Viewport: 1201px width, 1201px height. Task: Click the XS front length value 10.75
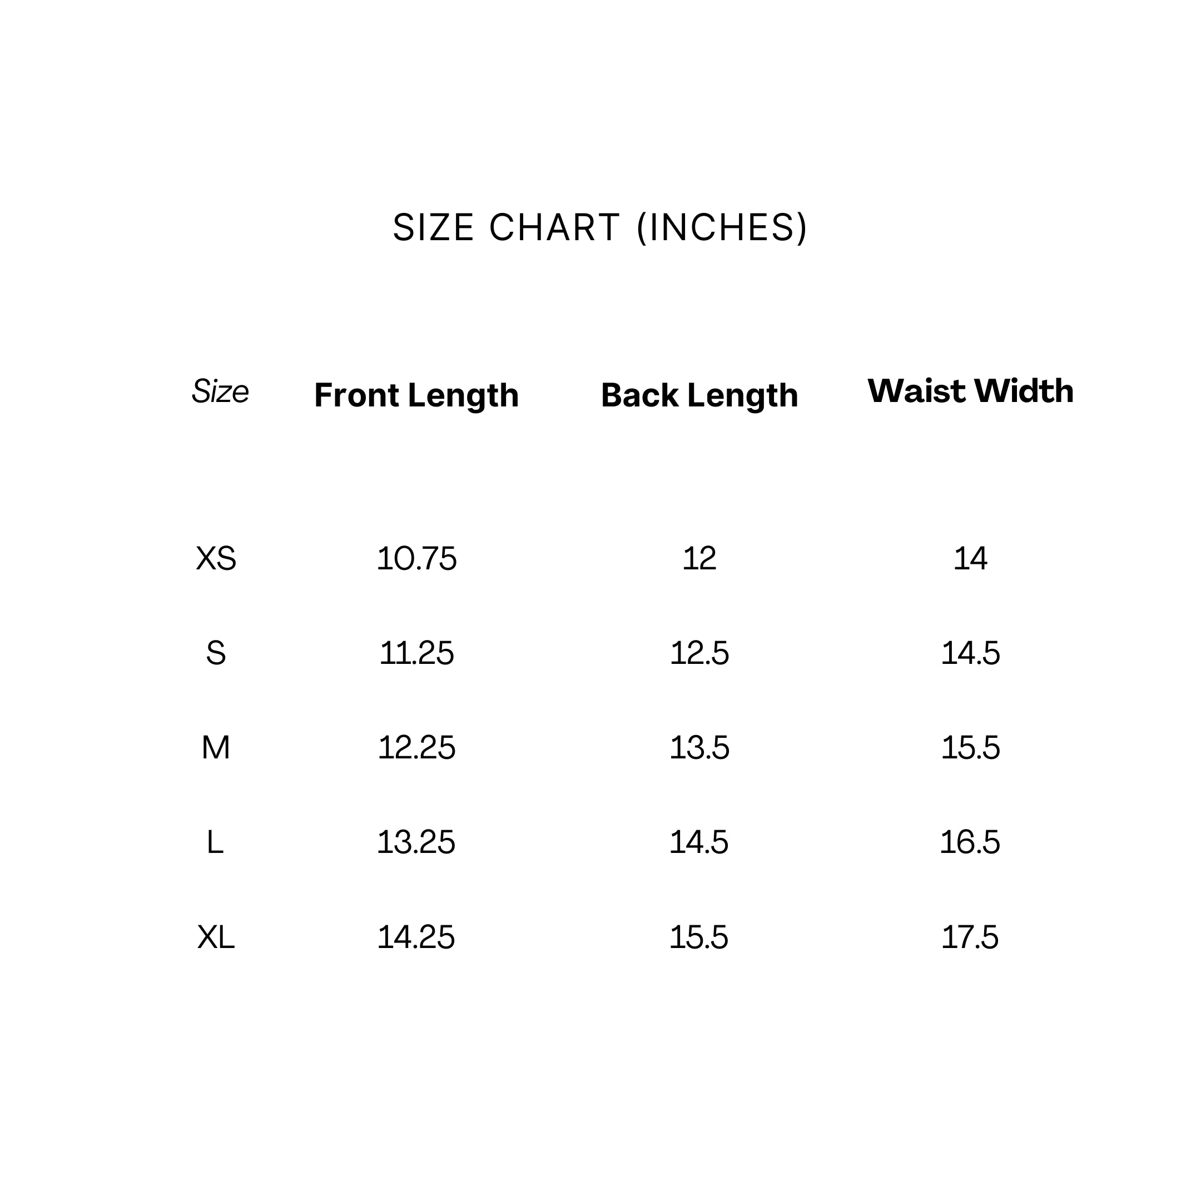click(x=416, y=558)
